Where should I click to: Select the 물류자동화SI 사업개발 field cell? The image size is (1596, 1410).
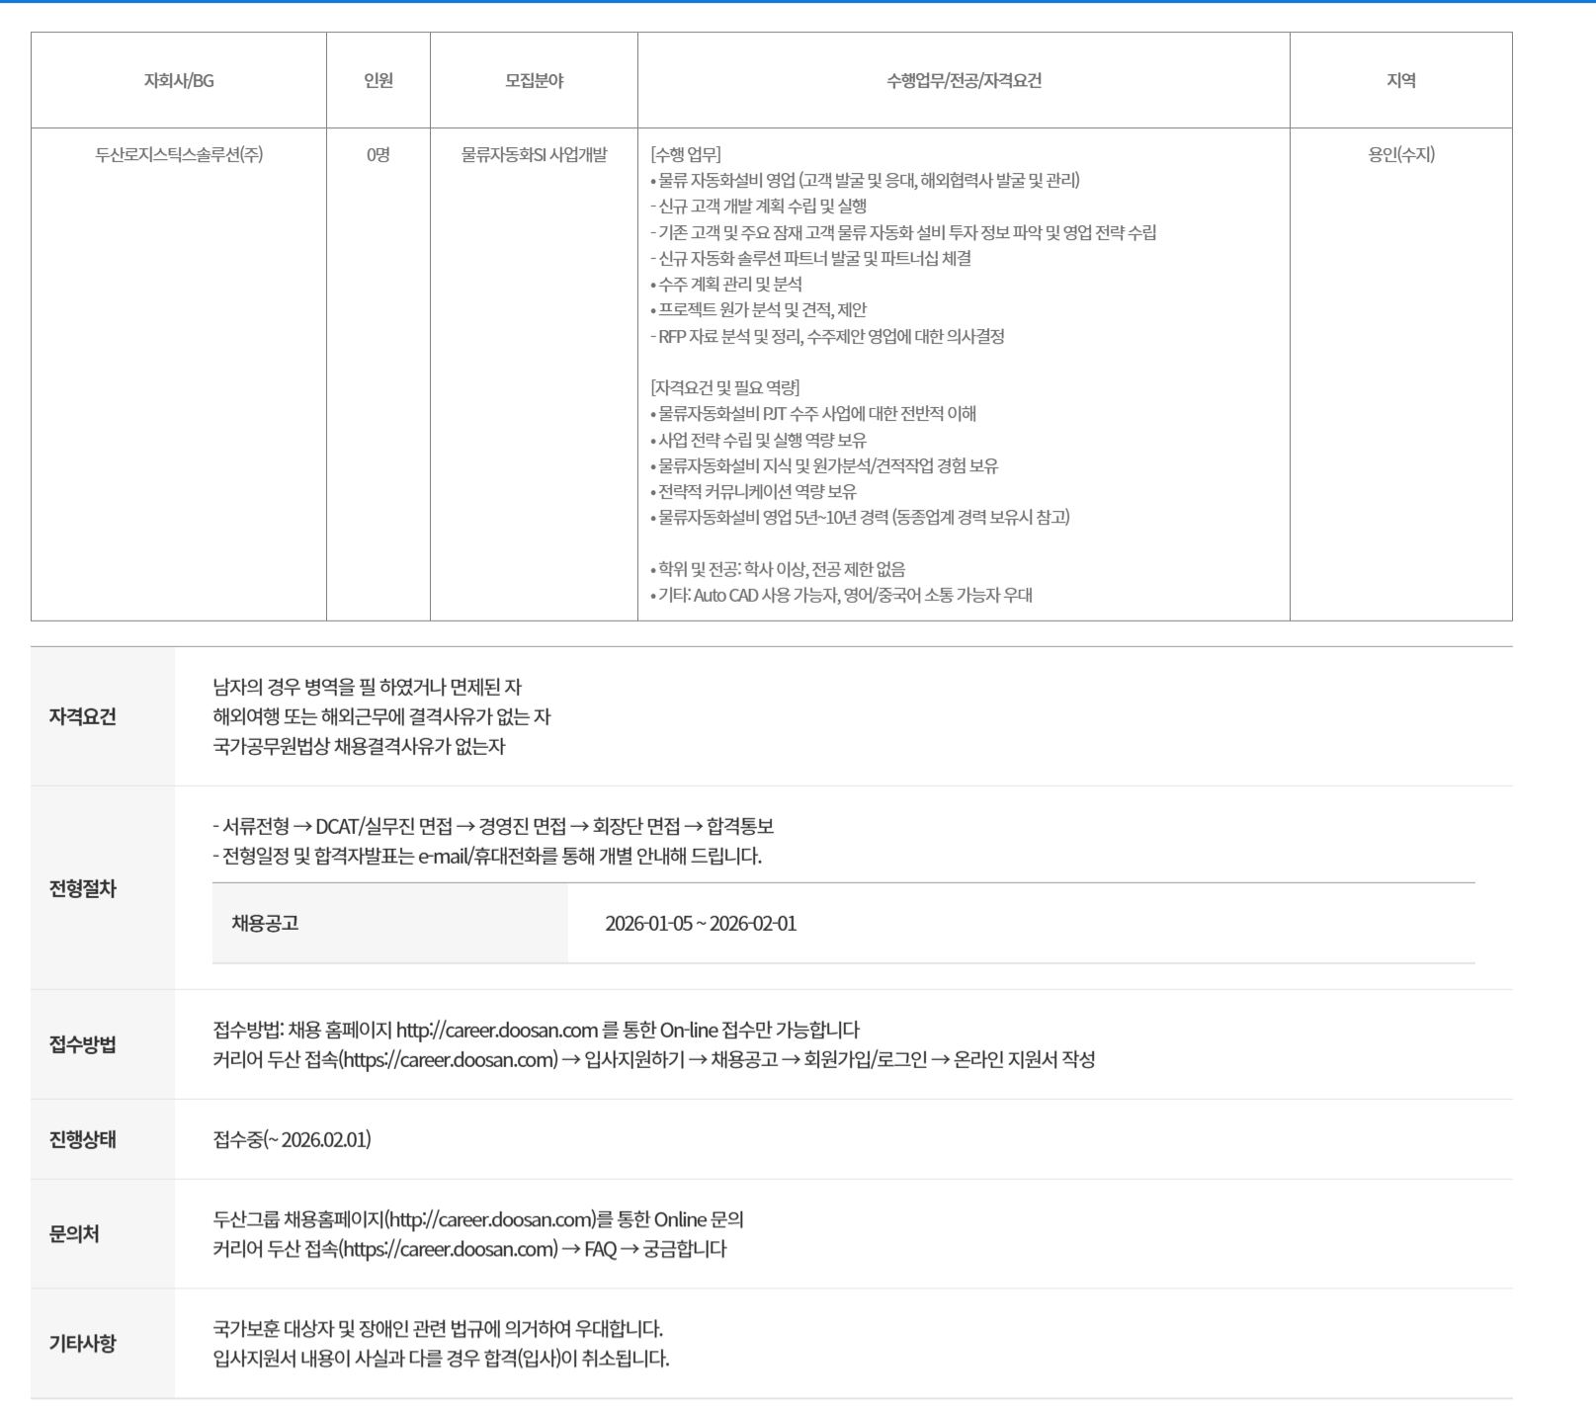click(534, 155)
